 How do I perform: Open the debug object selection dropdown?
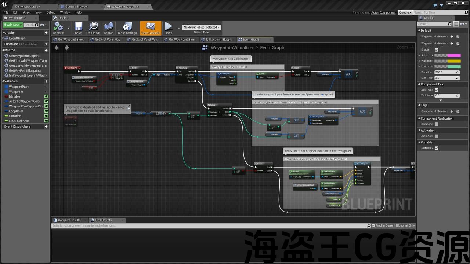coord(202,27)
